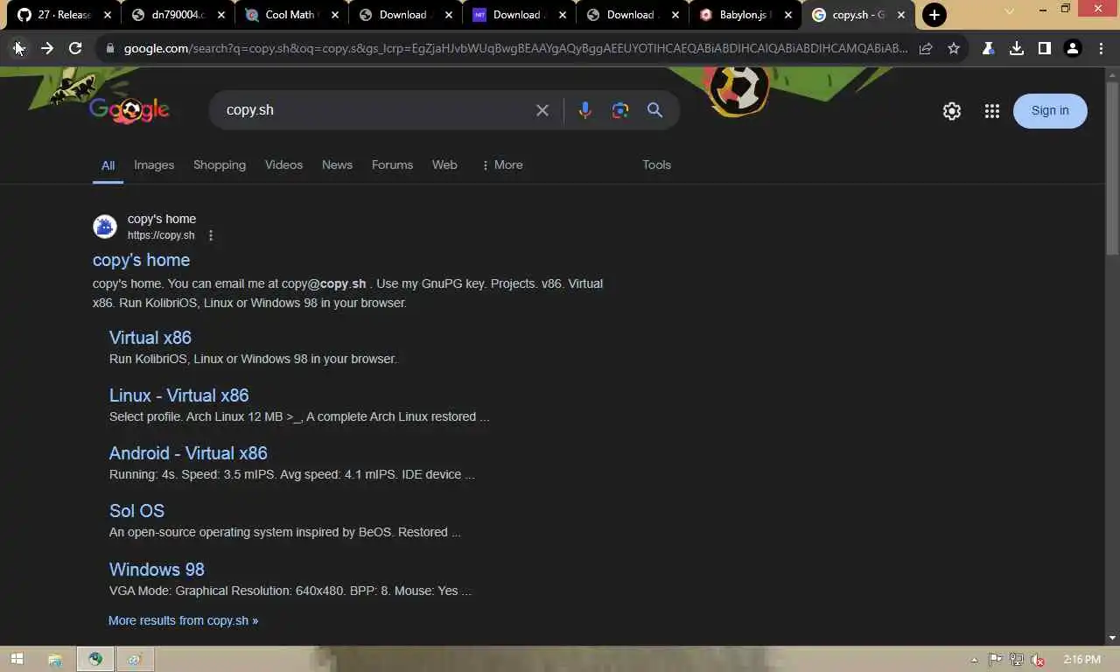Open the Sol OS sitelink
Image resolution: width=1120 pixels, height=672 pixels.
[136, 511]
